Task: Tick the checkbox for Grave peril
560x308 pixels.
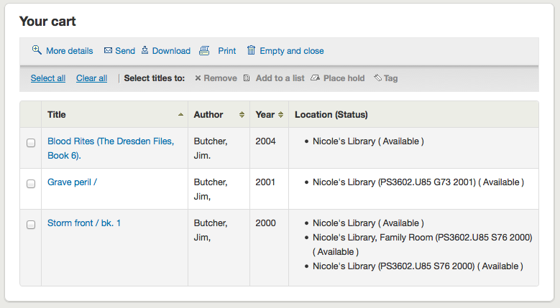Action: click(31, 184)
